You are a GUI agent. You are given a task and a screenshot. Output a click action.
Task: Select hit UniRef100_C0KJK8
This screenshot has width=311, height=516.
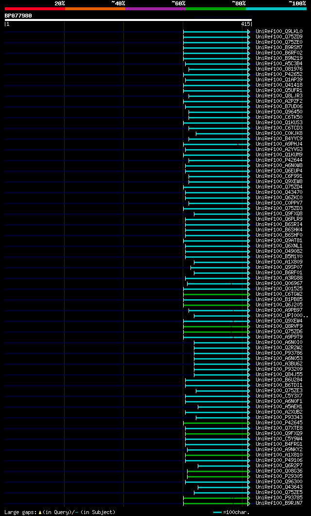tap(279, 134)
